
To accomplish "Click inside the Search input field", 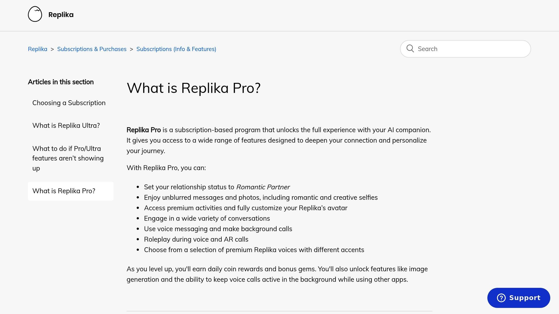I will tap(464, 49).
